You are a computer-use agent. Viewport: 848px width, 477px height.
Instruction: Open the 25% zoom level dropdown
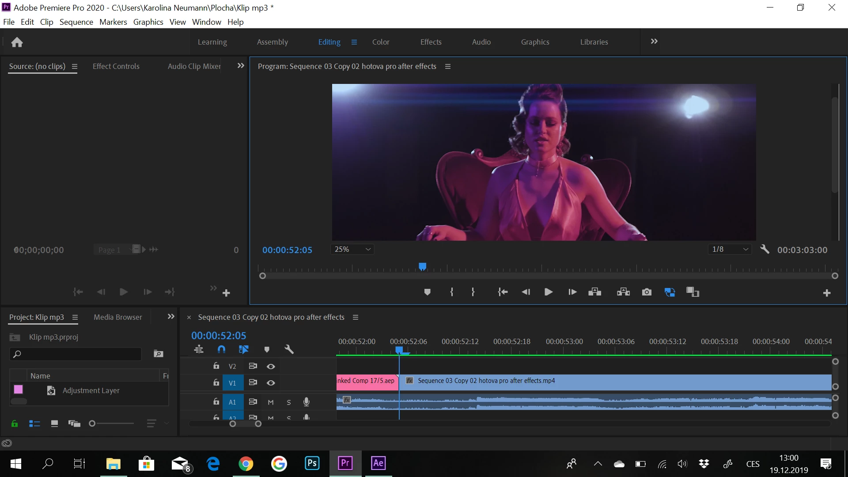point(352,250)
